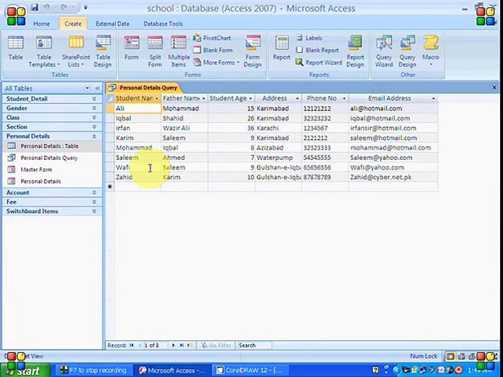The height and width of the screenshot is (377, 503).
Task: Insert a PivotChart form
Action: pyautogui.click(x=212, y=38)
